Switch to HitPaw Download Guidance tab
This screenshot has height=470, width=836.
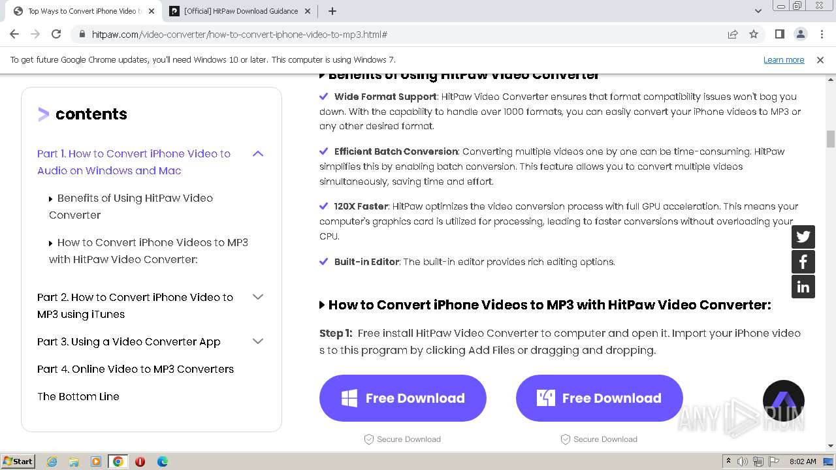tap(240, 11)
